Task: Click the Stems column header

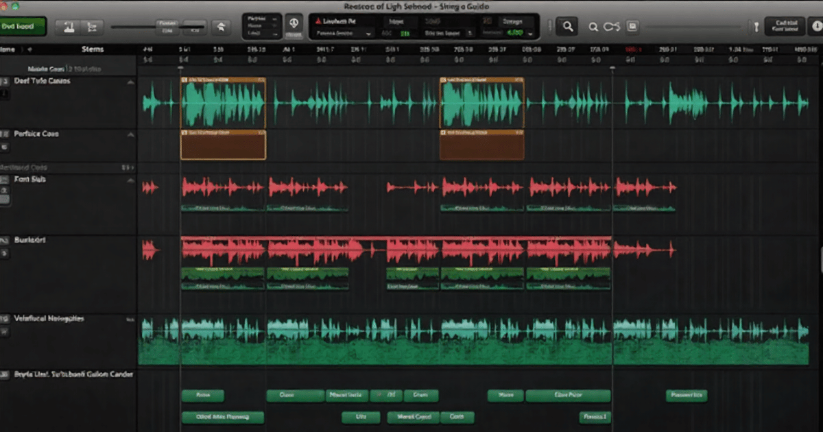Action: pyautogui.click(x=93, y=49)
